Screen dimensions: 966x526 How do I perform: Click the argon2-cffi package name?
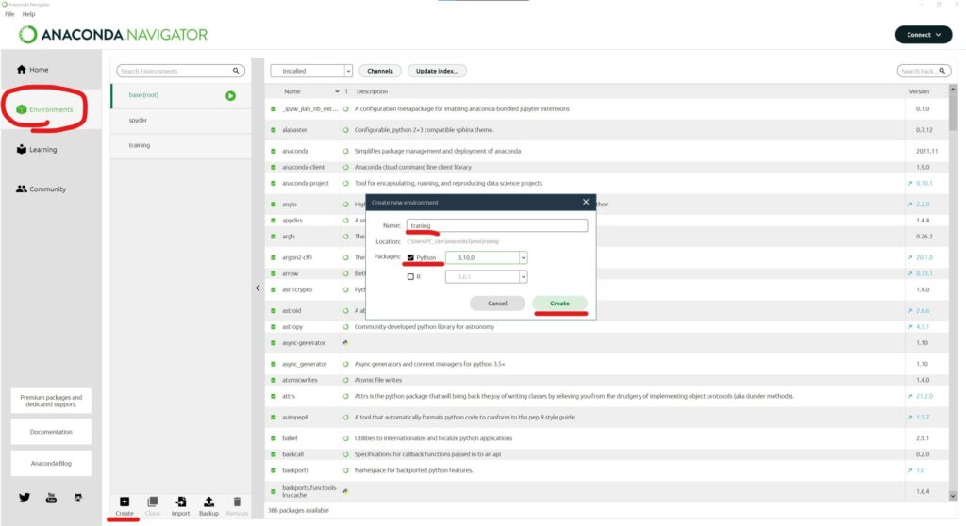[297, 257]
